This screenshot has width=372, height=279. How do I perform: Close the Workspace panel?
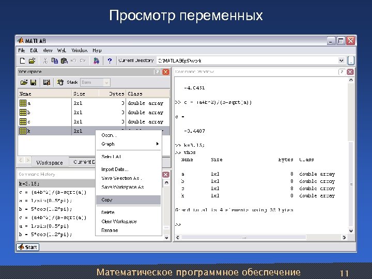point(166,72)
